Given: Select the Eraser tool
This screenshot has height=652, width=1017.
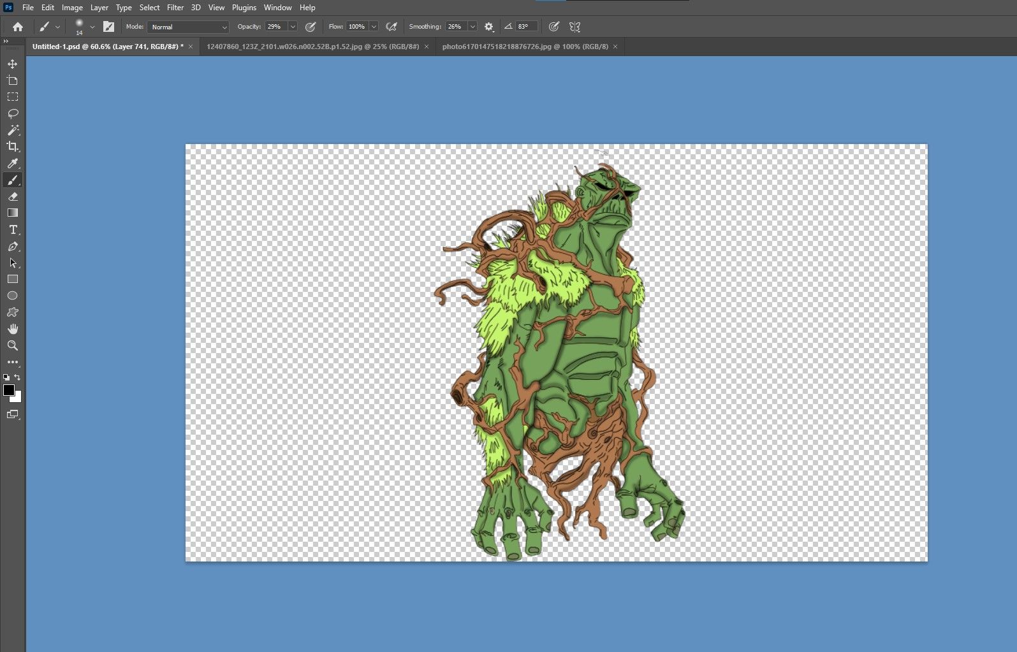Looking at the screenshot, I should [13, 196].
